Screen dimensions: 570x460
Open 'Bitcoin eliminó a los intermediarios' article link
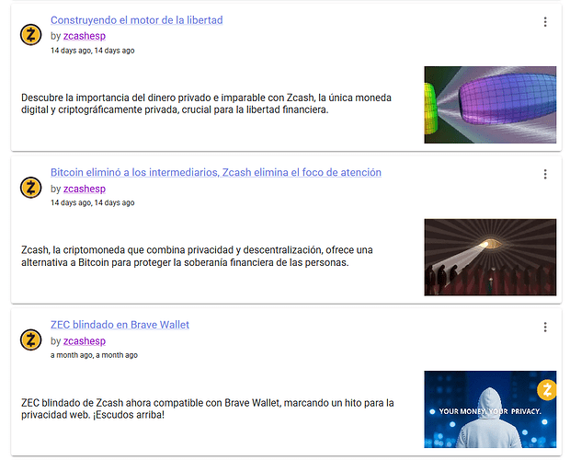[215, 172]
